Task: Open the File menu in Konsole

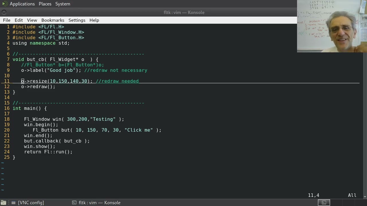Action: [x=7, y=20]
